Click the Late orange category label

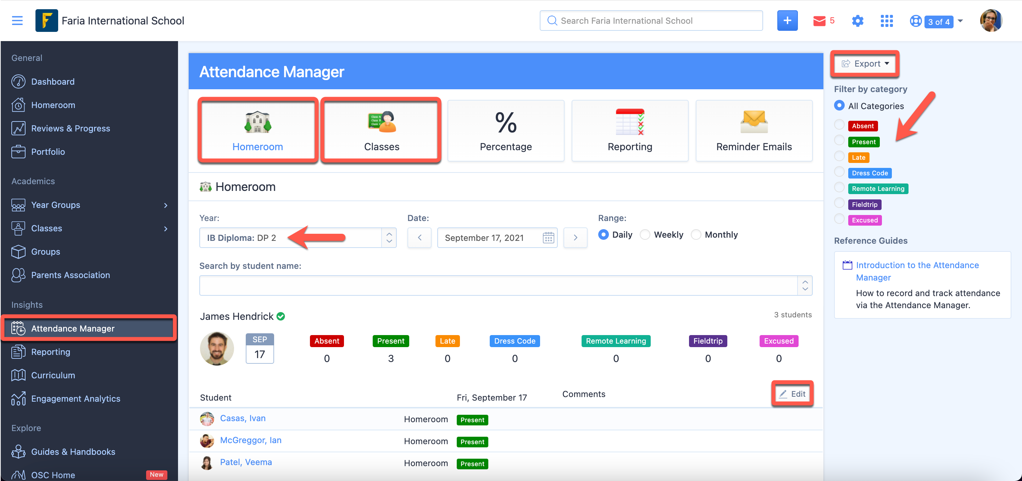click(x=858, y=157)
